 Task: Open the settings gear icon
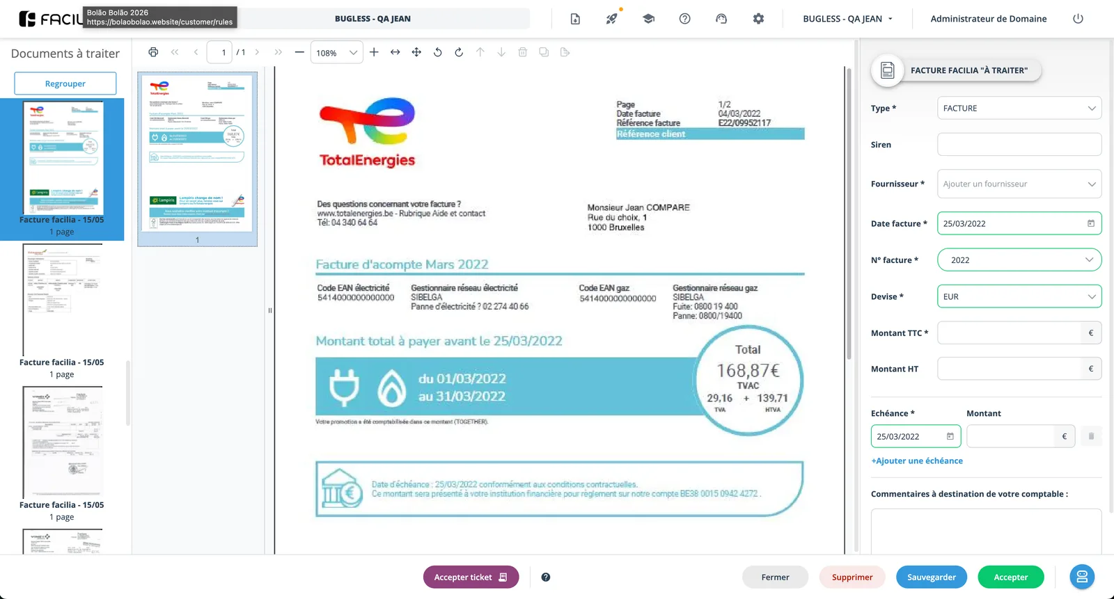pos(758,19)
